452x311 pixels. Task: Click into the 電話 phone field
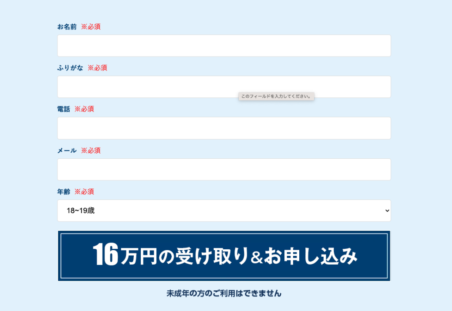point(224,128)
